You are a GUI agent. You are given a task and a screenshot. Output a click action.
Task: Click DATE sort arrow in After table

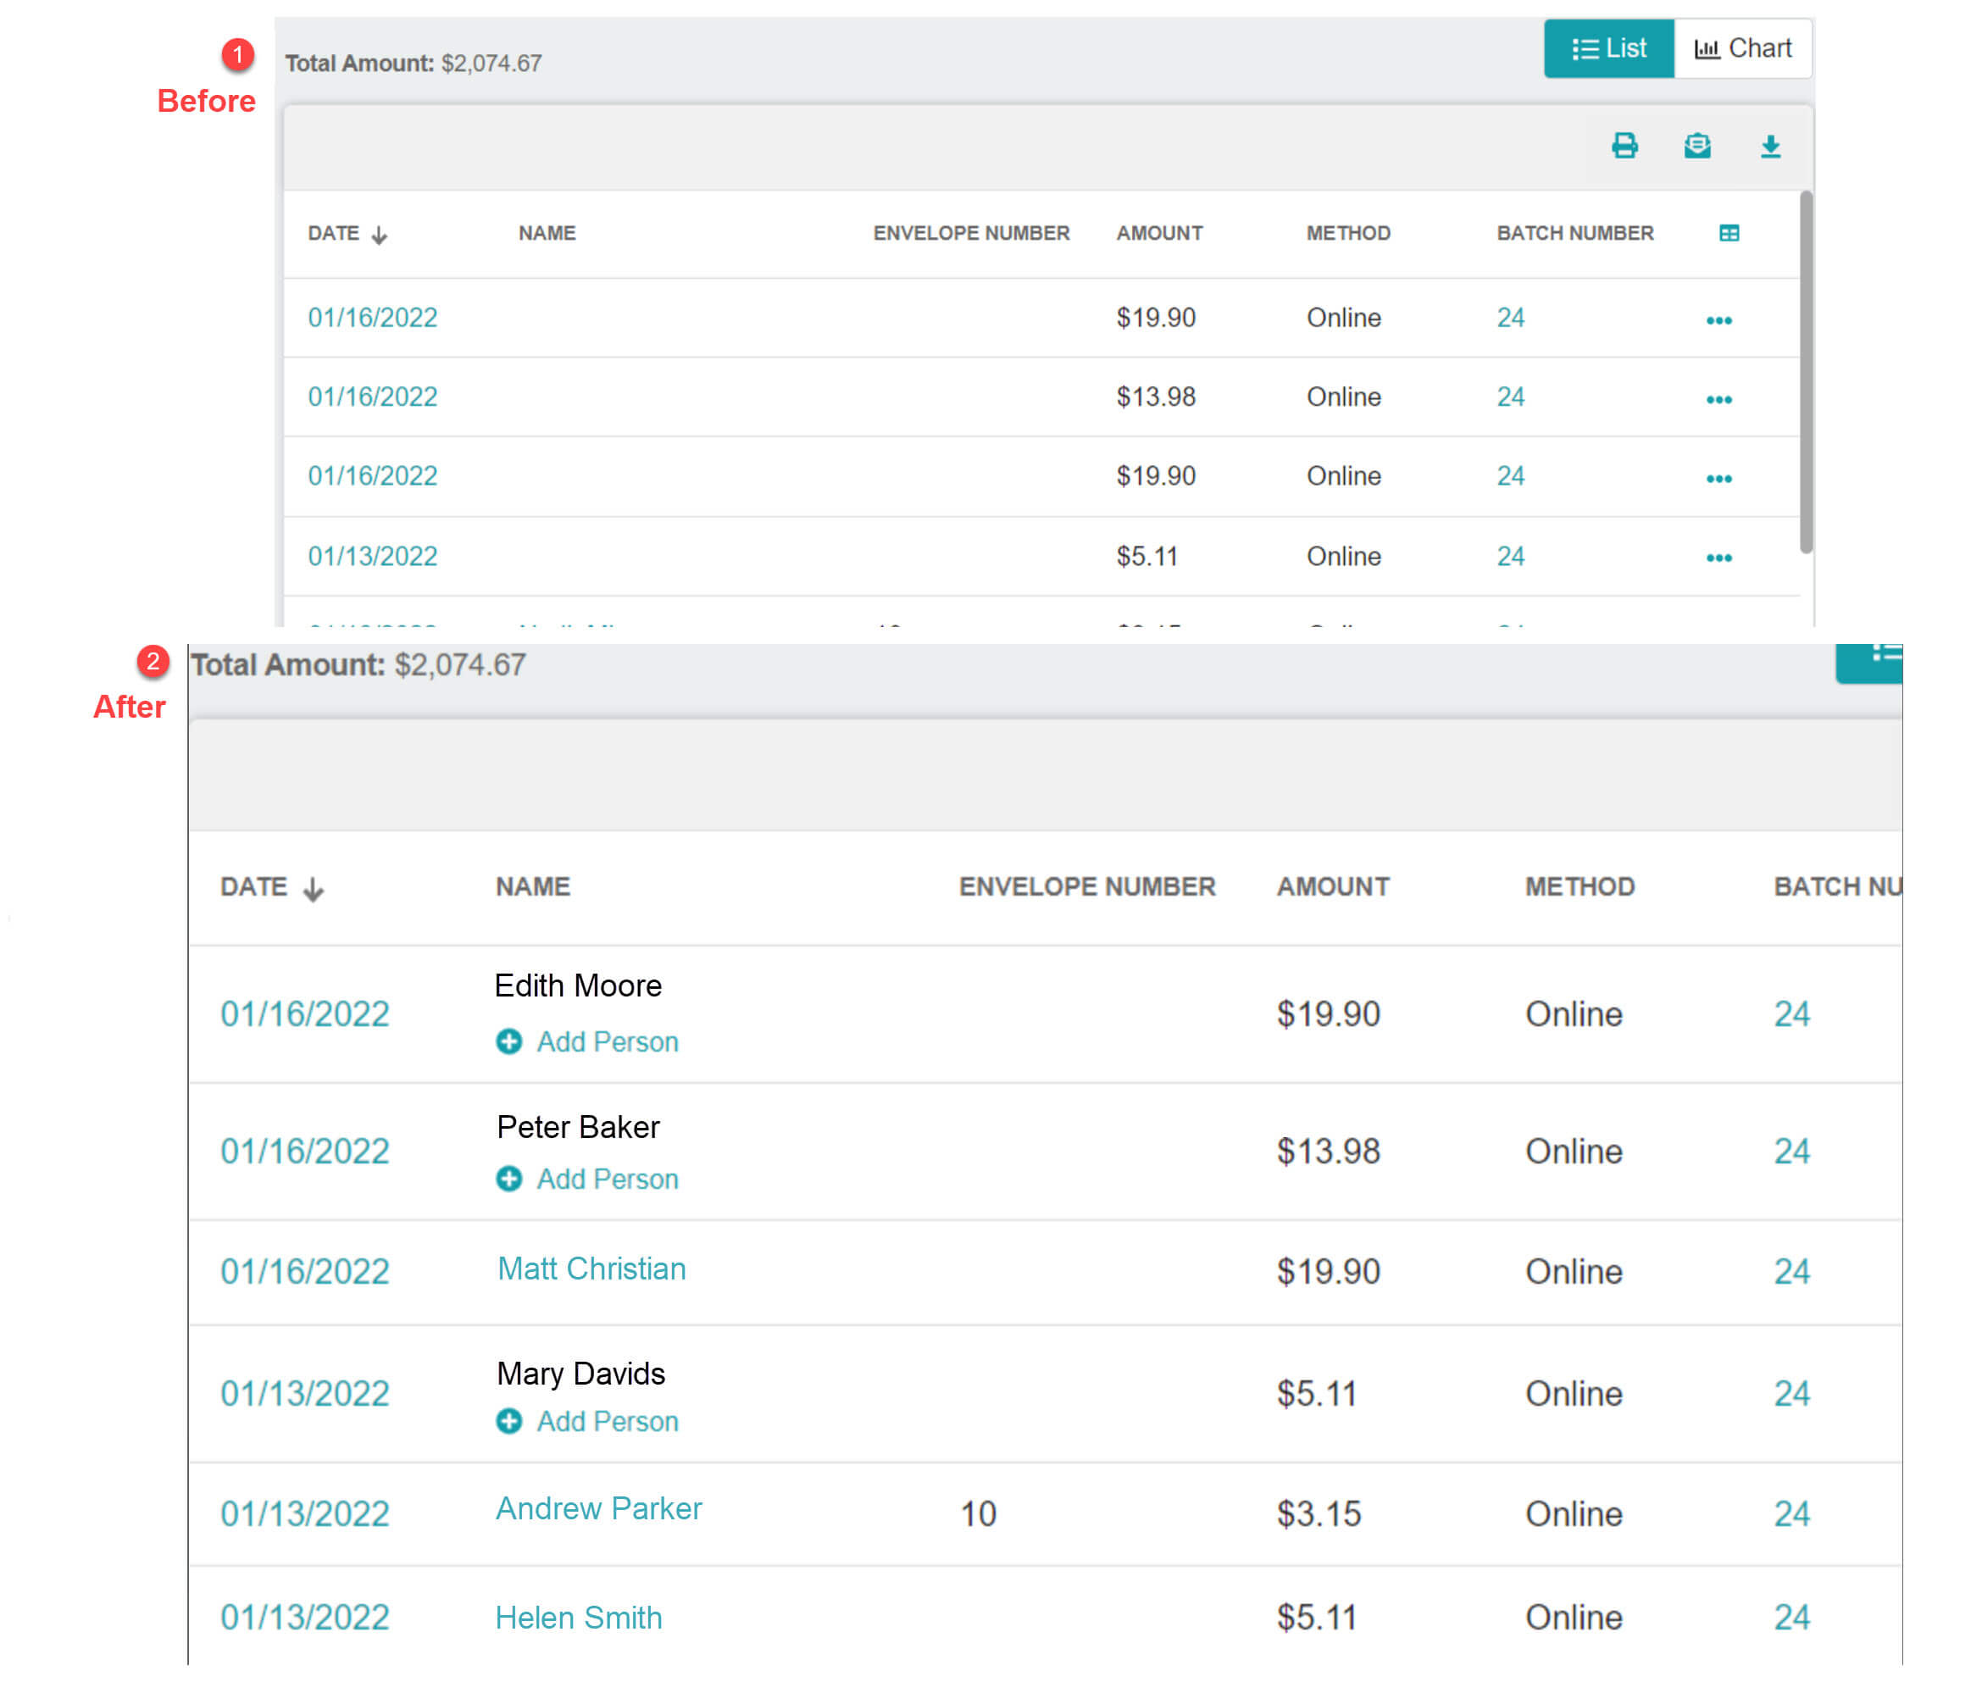point(314,890)
